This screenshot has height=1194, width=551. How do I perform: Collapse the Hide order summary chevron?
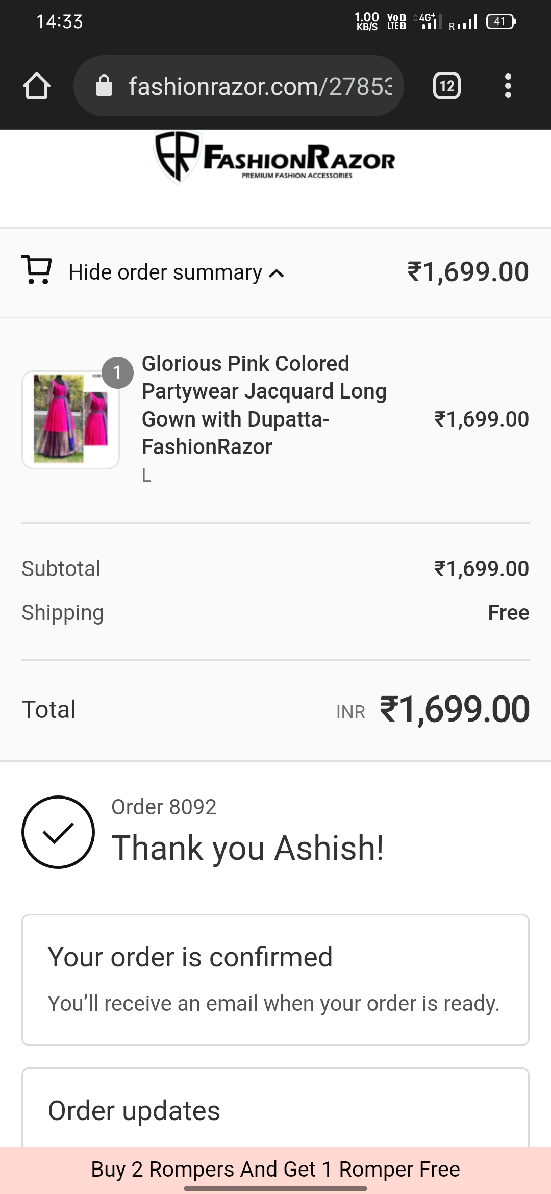pyautogui.click(x=277, y=273)
